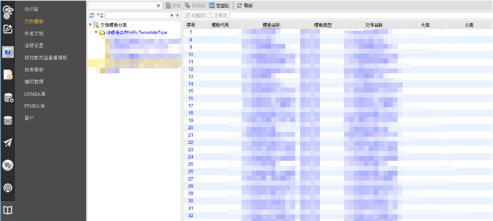Open the chat bubbles sidebar icon

click(x=8, y=165)
